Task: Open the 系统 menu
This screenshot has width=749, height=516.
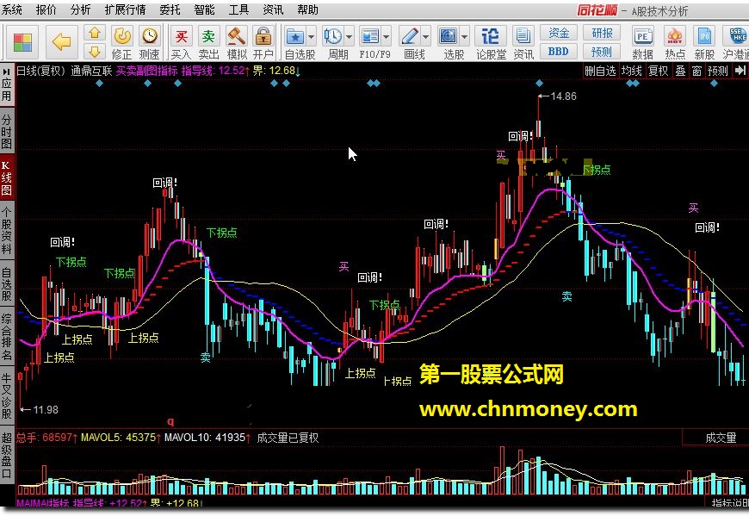Action: pyautogui.click(x=12, y=9)
